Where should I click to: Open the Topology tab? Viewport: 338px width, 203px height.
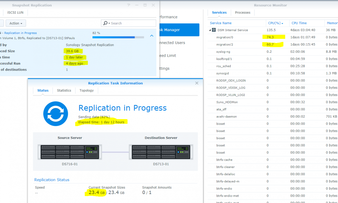point(86,90)
